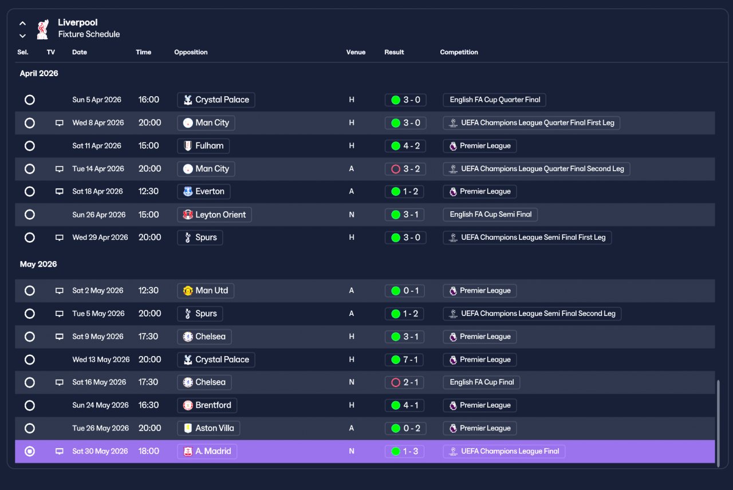View the 7 - 1 result versus Crystal Palace
Screen dimensions: 733x490
coord(404,359)
